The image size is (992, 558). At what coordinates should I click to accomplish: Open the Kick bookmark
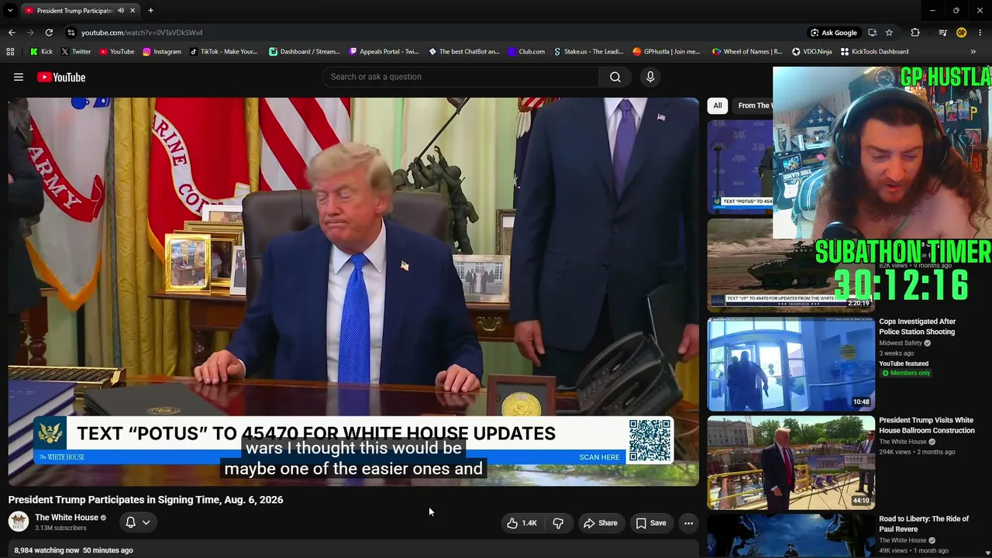(41, 52)
